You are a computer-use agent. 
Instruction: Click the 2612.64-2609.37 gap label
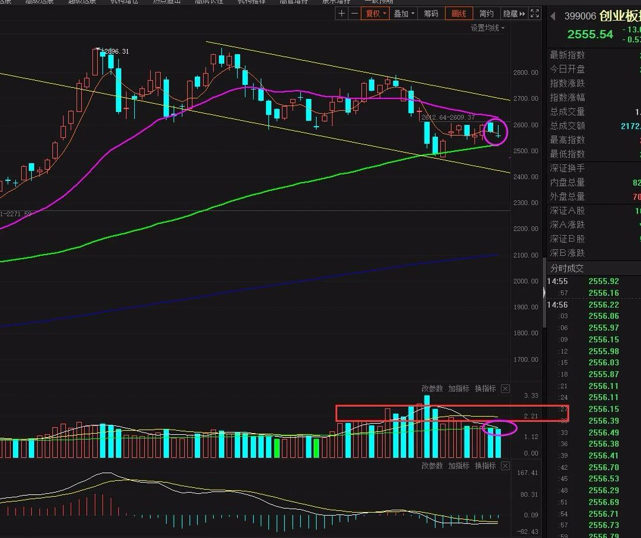pyautogui.click(x=448, y=117)
